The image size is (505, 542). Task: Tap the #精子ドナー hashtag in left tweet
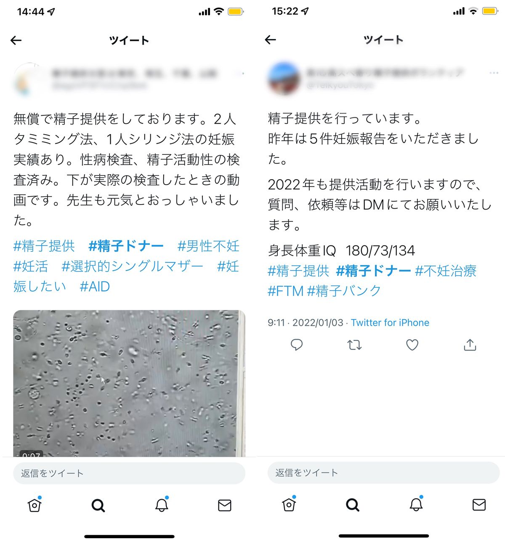coord(126,246)
